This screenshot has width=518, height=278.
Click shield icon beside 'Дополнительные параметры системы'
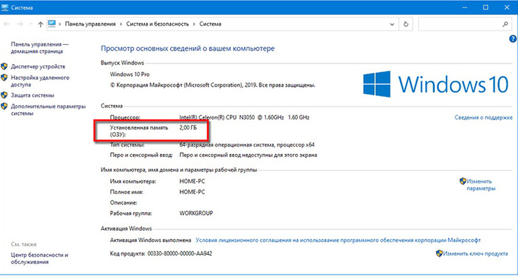(4, 106)
